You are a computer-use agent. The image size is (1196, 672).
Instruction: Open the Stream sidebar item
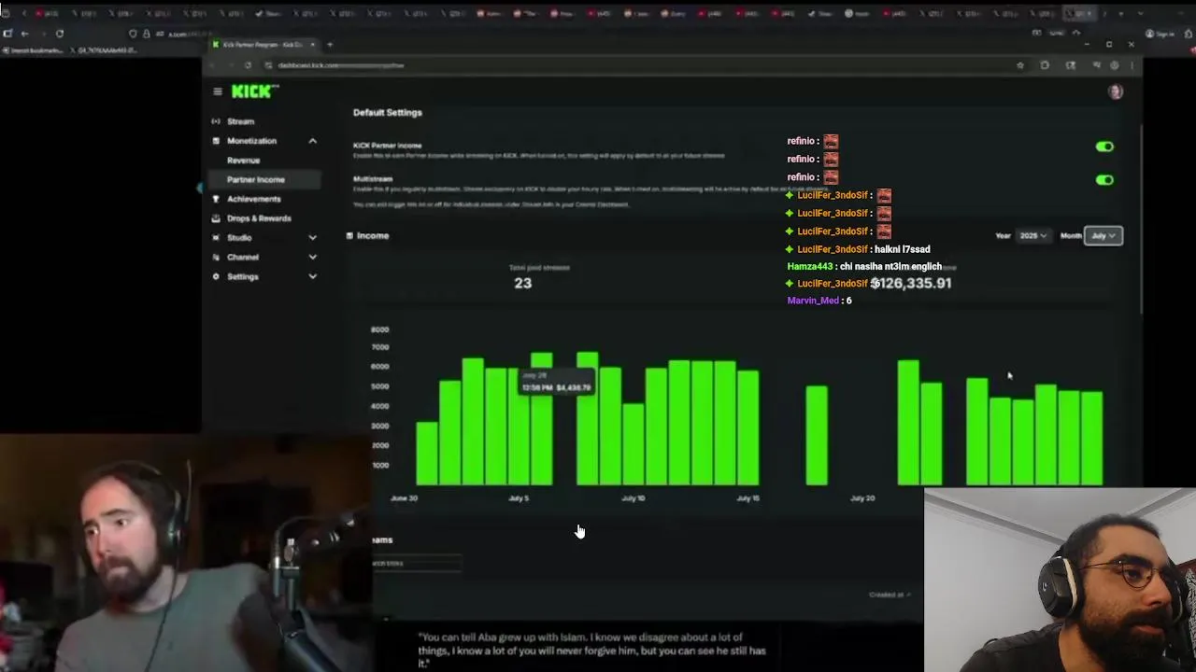[240, 121]
